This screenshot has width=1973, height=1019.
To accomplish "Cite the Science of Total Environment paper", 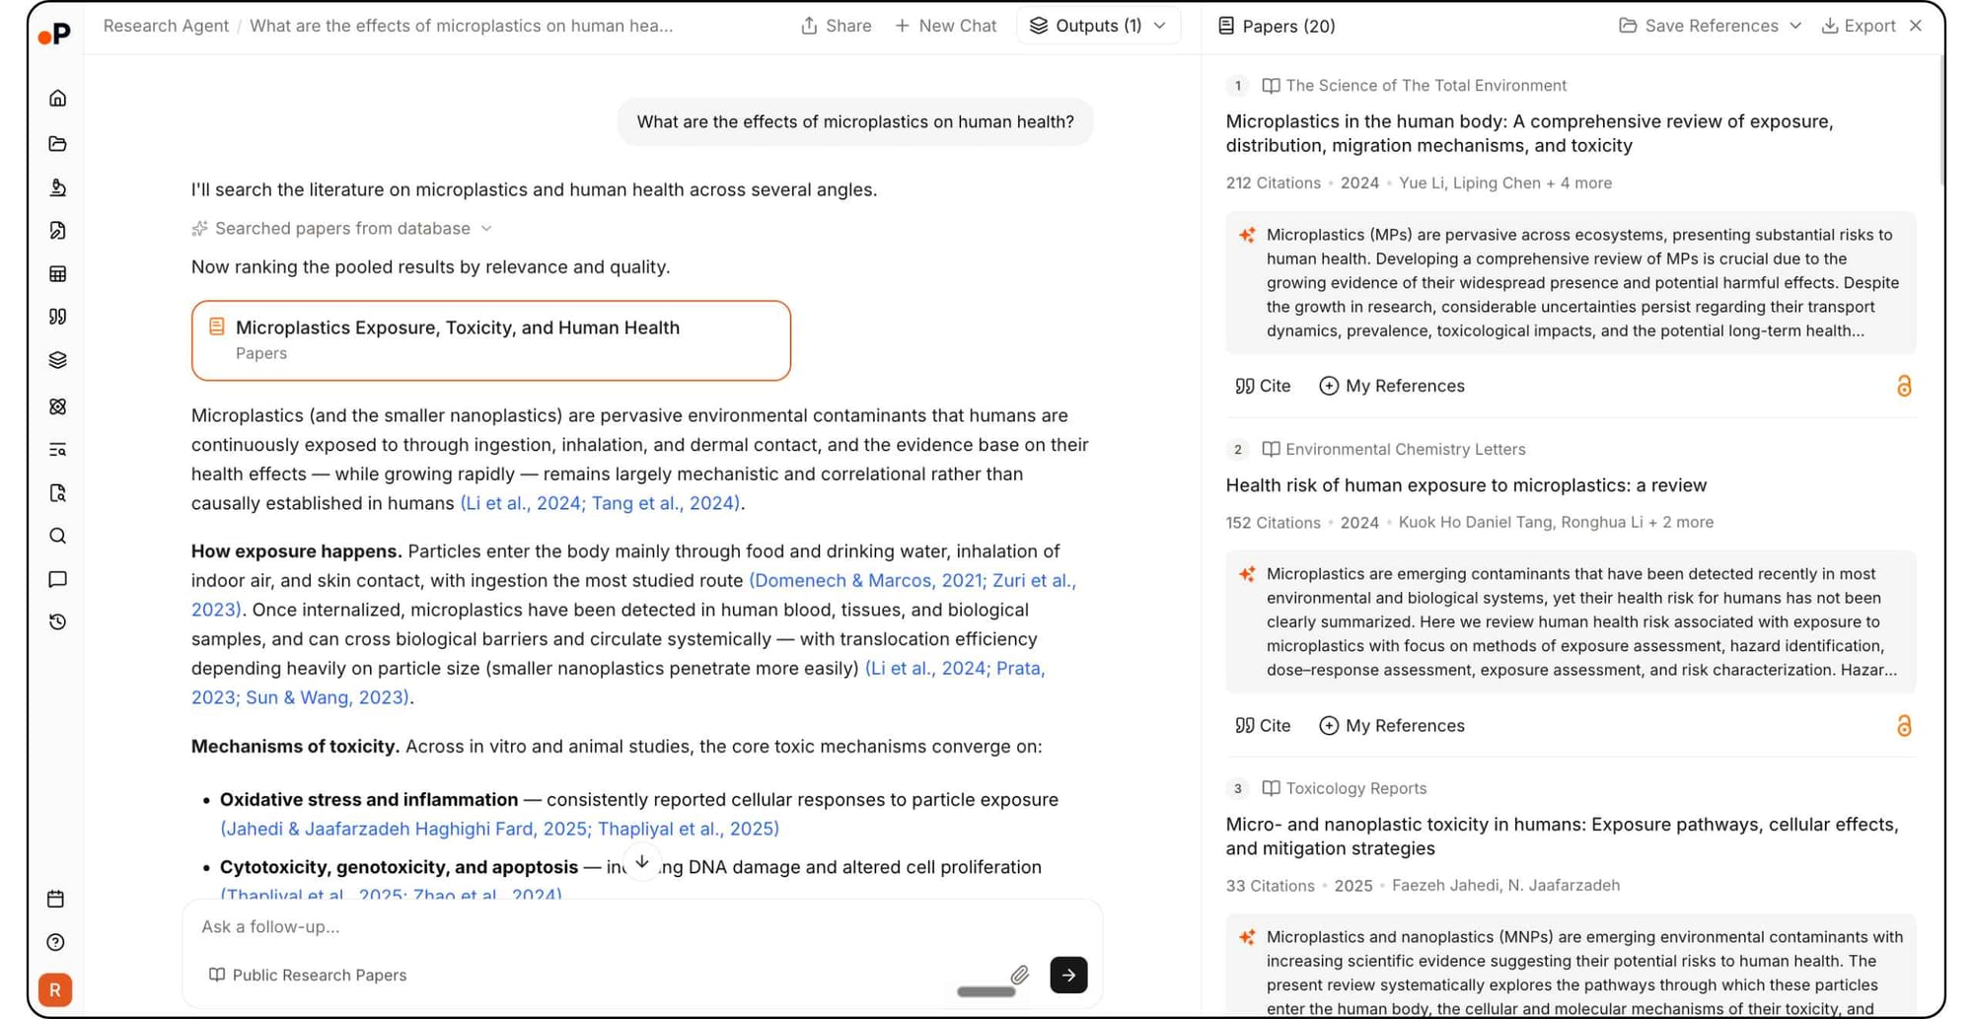I will pos(1263,386).
